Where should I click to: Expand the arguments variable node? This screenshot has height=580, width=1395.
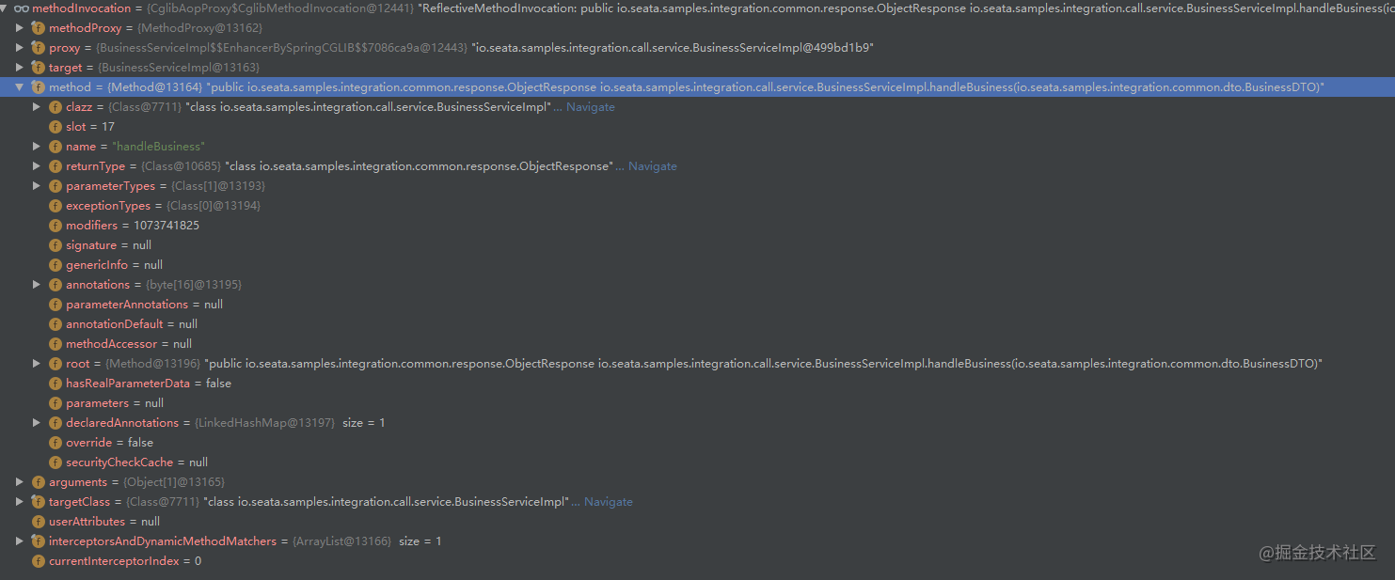[x=20, y=481]
